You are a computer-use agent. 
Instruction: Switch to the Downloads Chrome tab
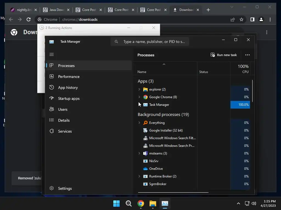click(186, 10)
